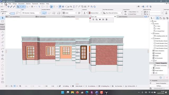Open the Help menu

point(48,4)
